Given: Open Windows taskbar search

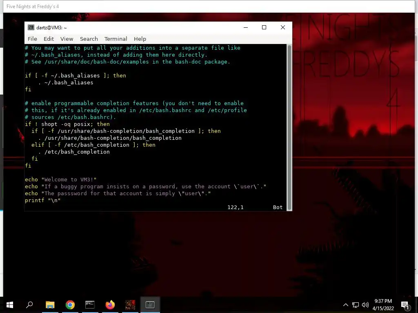Looking at the screenshot, I should tap(29, 305).
